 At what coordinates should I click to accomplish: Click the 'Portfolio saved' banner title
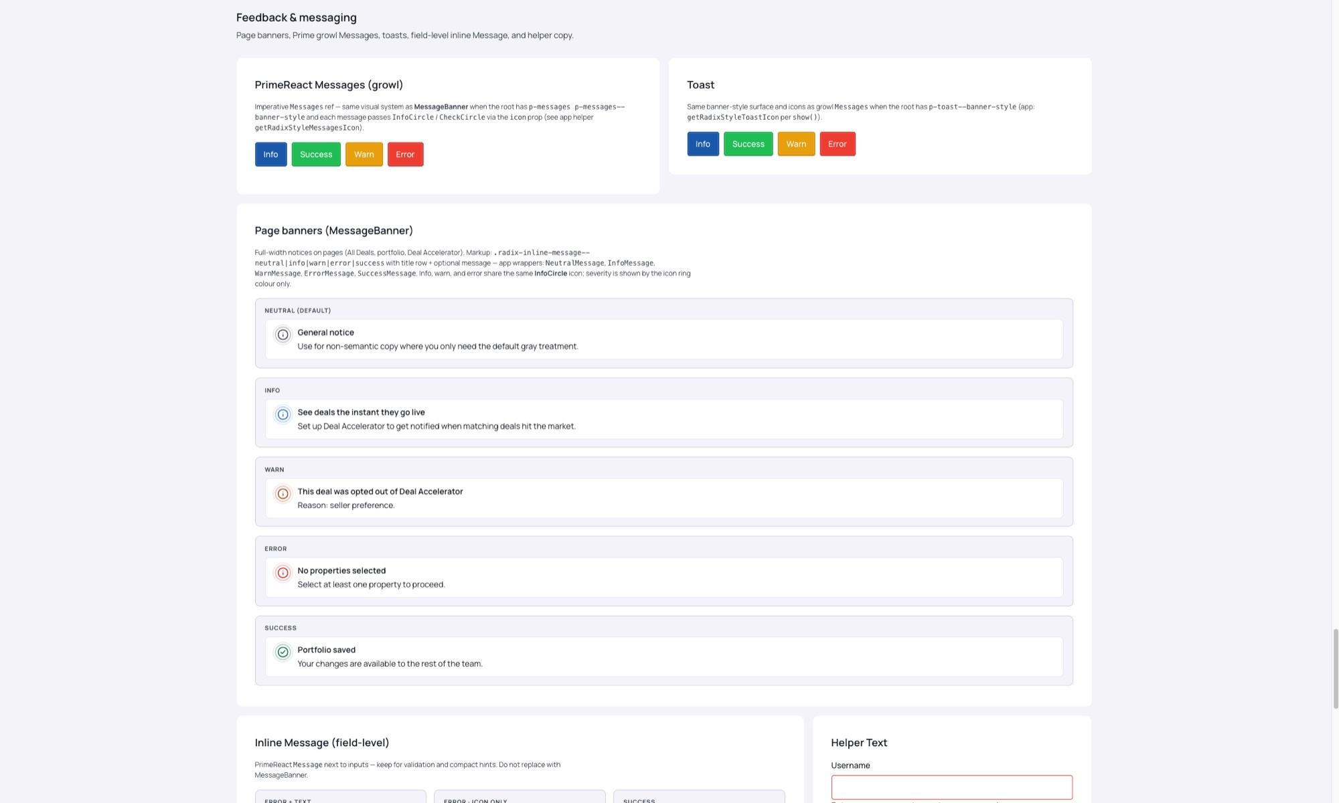(x=326, y=650)
